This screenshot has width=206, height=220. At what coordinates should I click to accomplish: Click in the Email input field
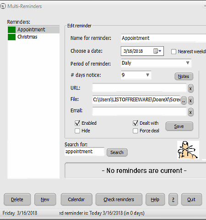[139, 111]
